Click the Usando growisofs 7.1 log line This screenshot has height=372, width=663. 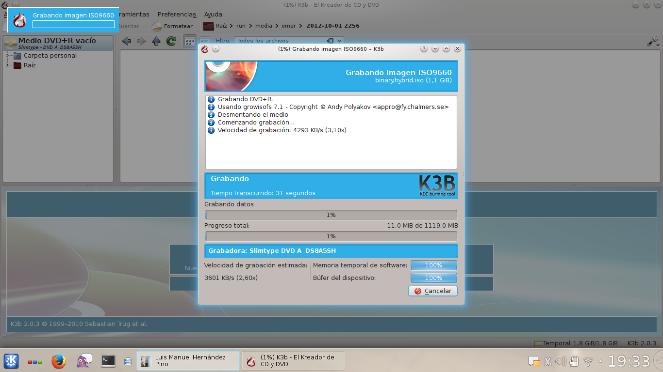pyautogui.click(x=333, y=107)
